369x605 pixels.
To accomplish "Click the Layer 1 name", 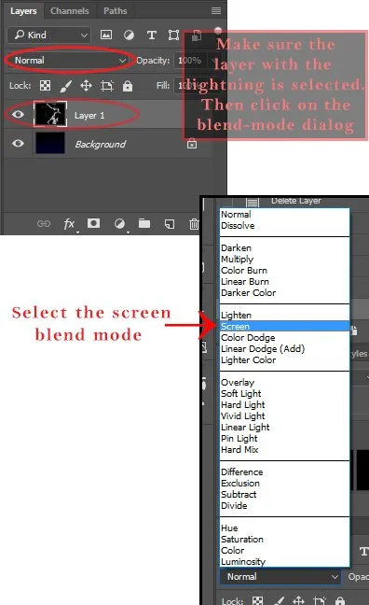I will (89, 116).
